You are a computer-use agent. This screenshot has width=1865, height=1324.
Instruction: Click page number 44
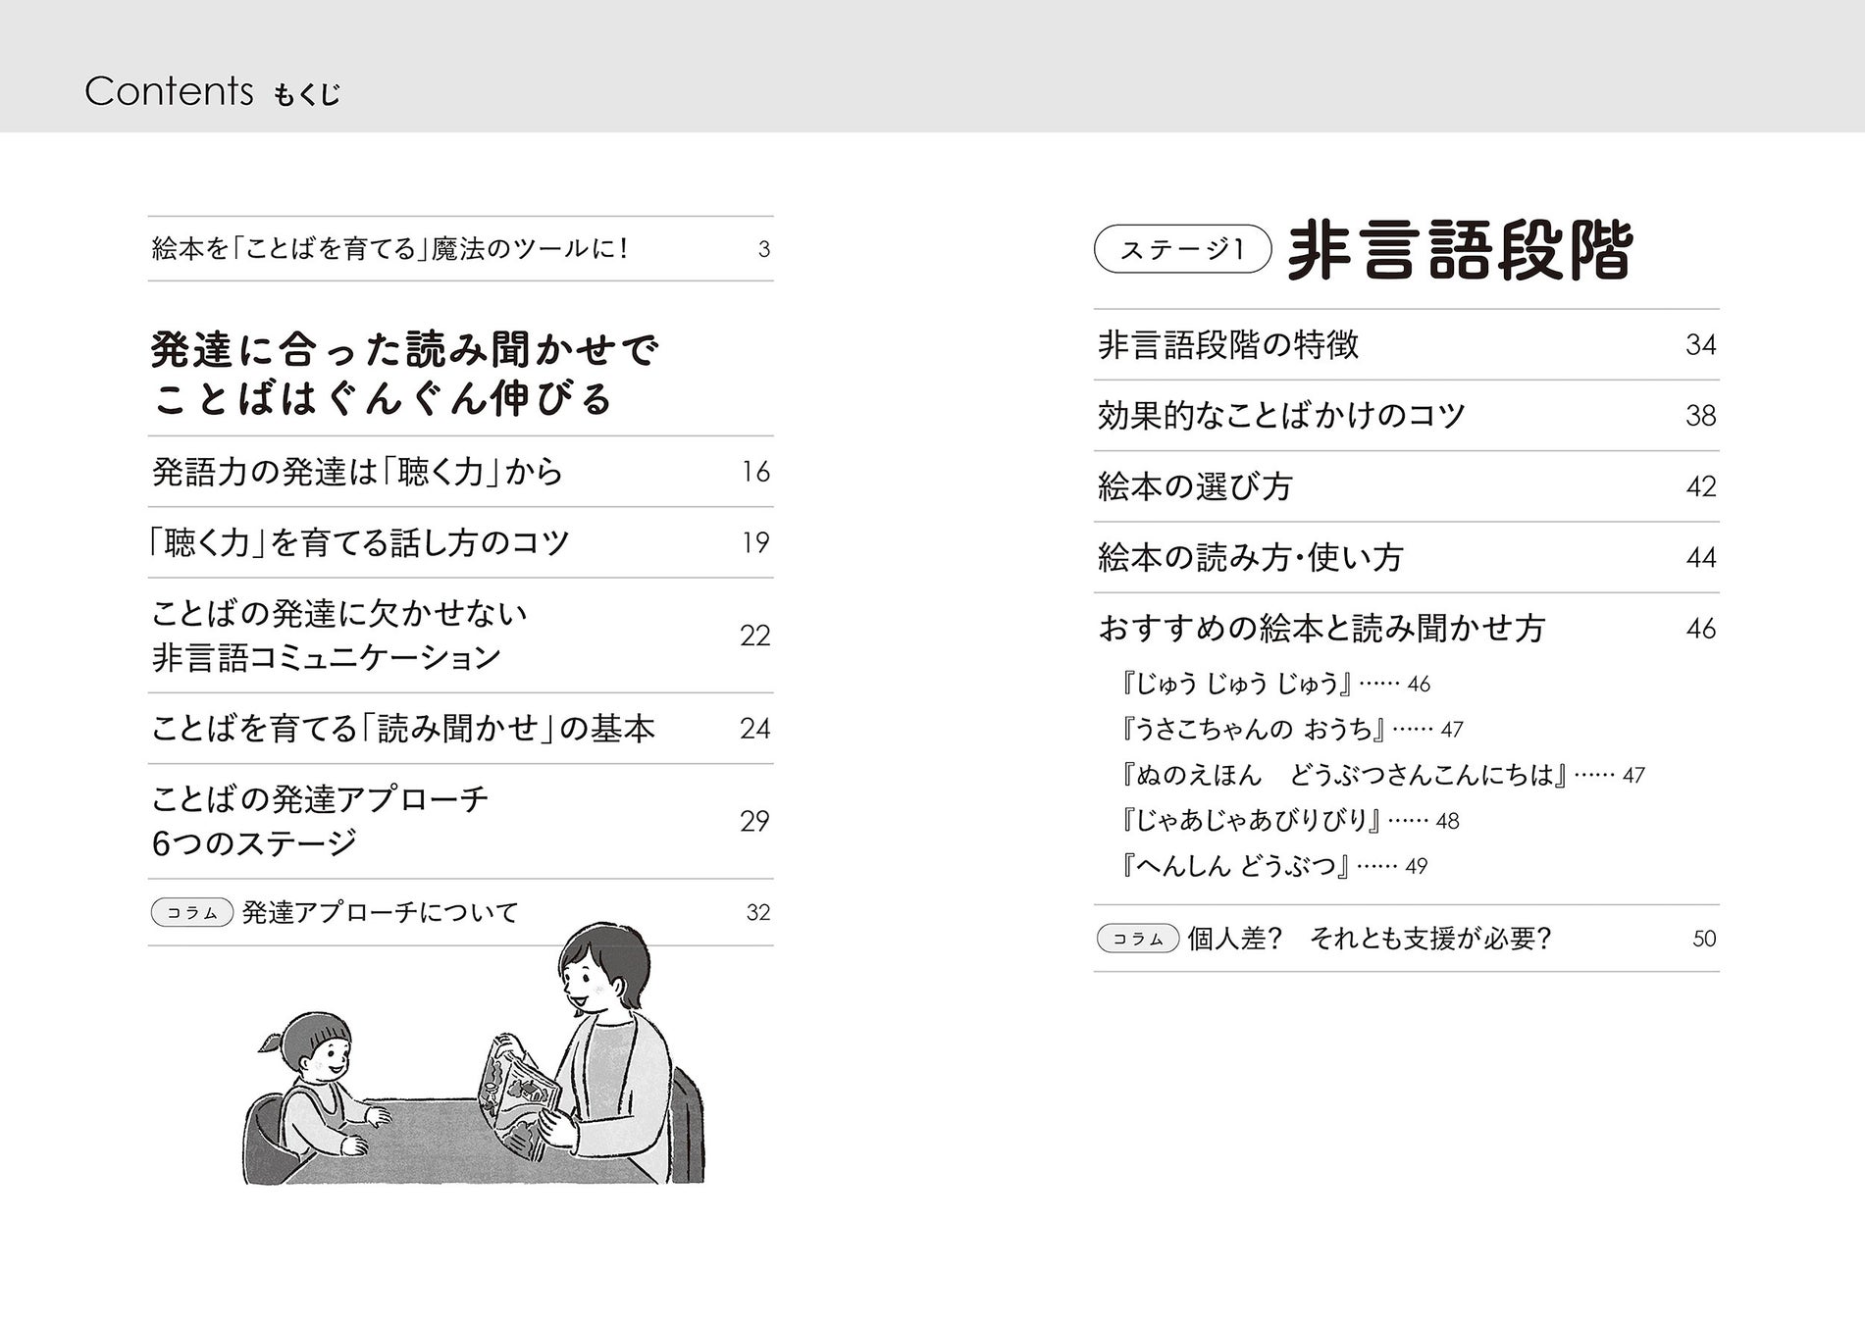tap(1701, 558)
